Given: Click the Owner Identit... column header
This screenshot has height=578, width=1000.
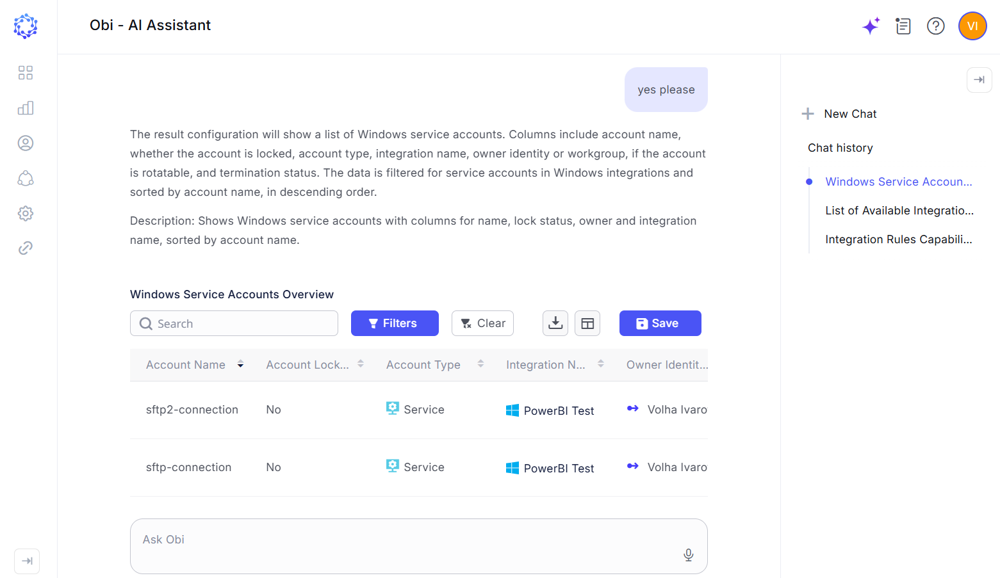Looking at the screenshot, I should (667, 365).
